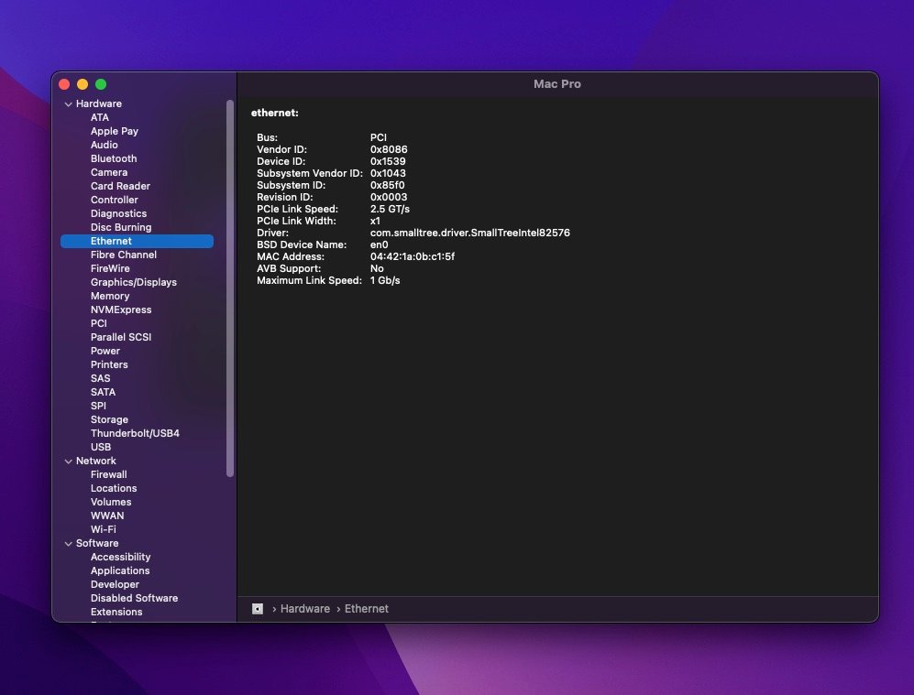This screenshot has width=914, height=695.
Task: Collapse the Hardware section chevron
Action: tap(68, 104)
